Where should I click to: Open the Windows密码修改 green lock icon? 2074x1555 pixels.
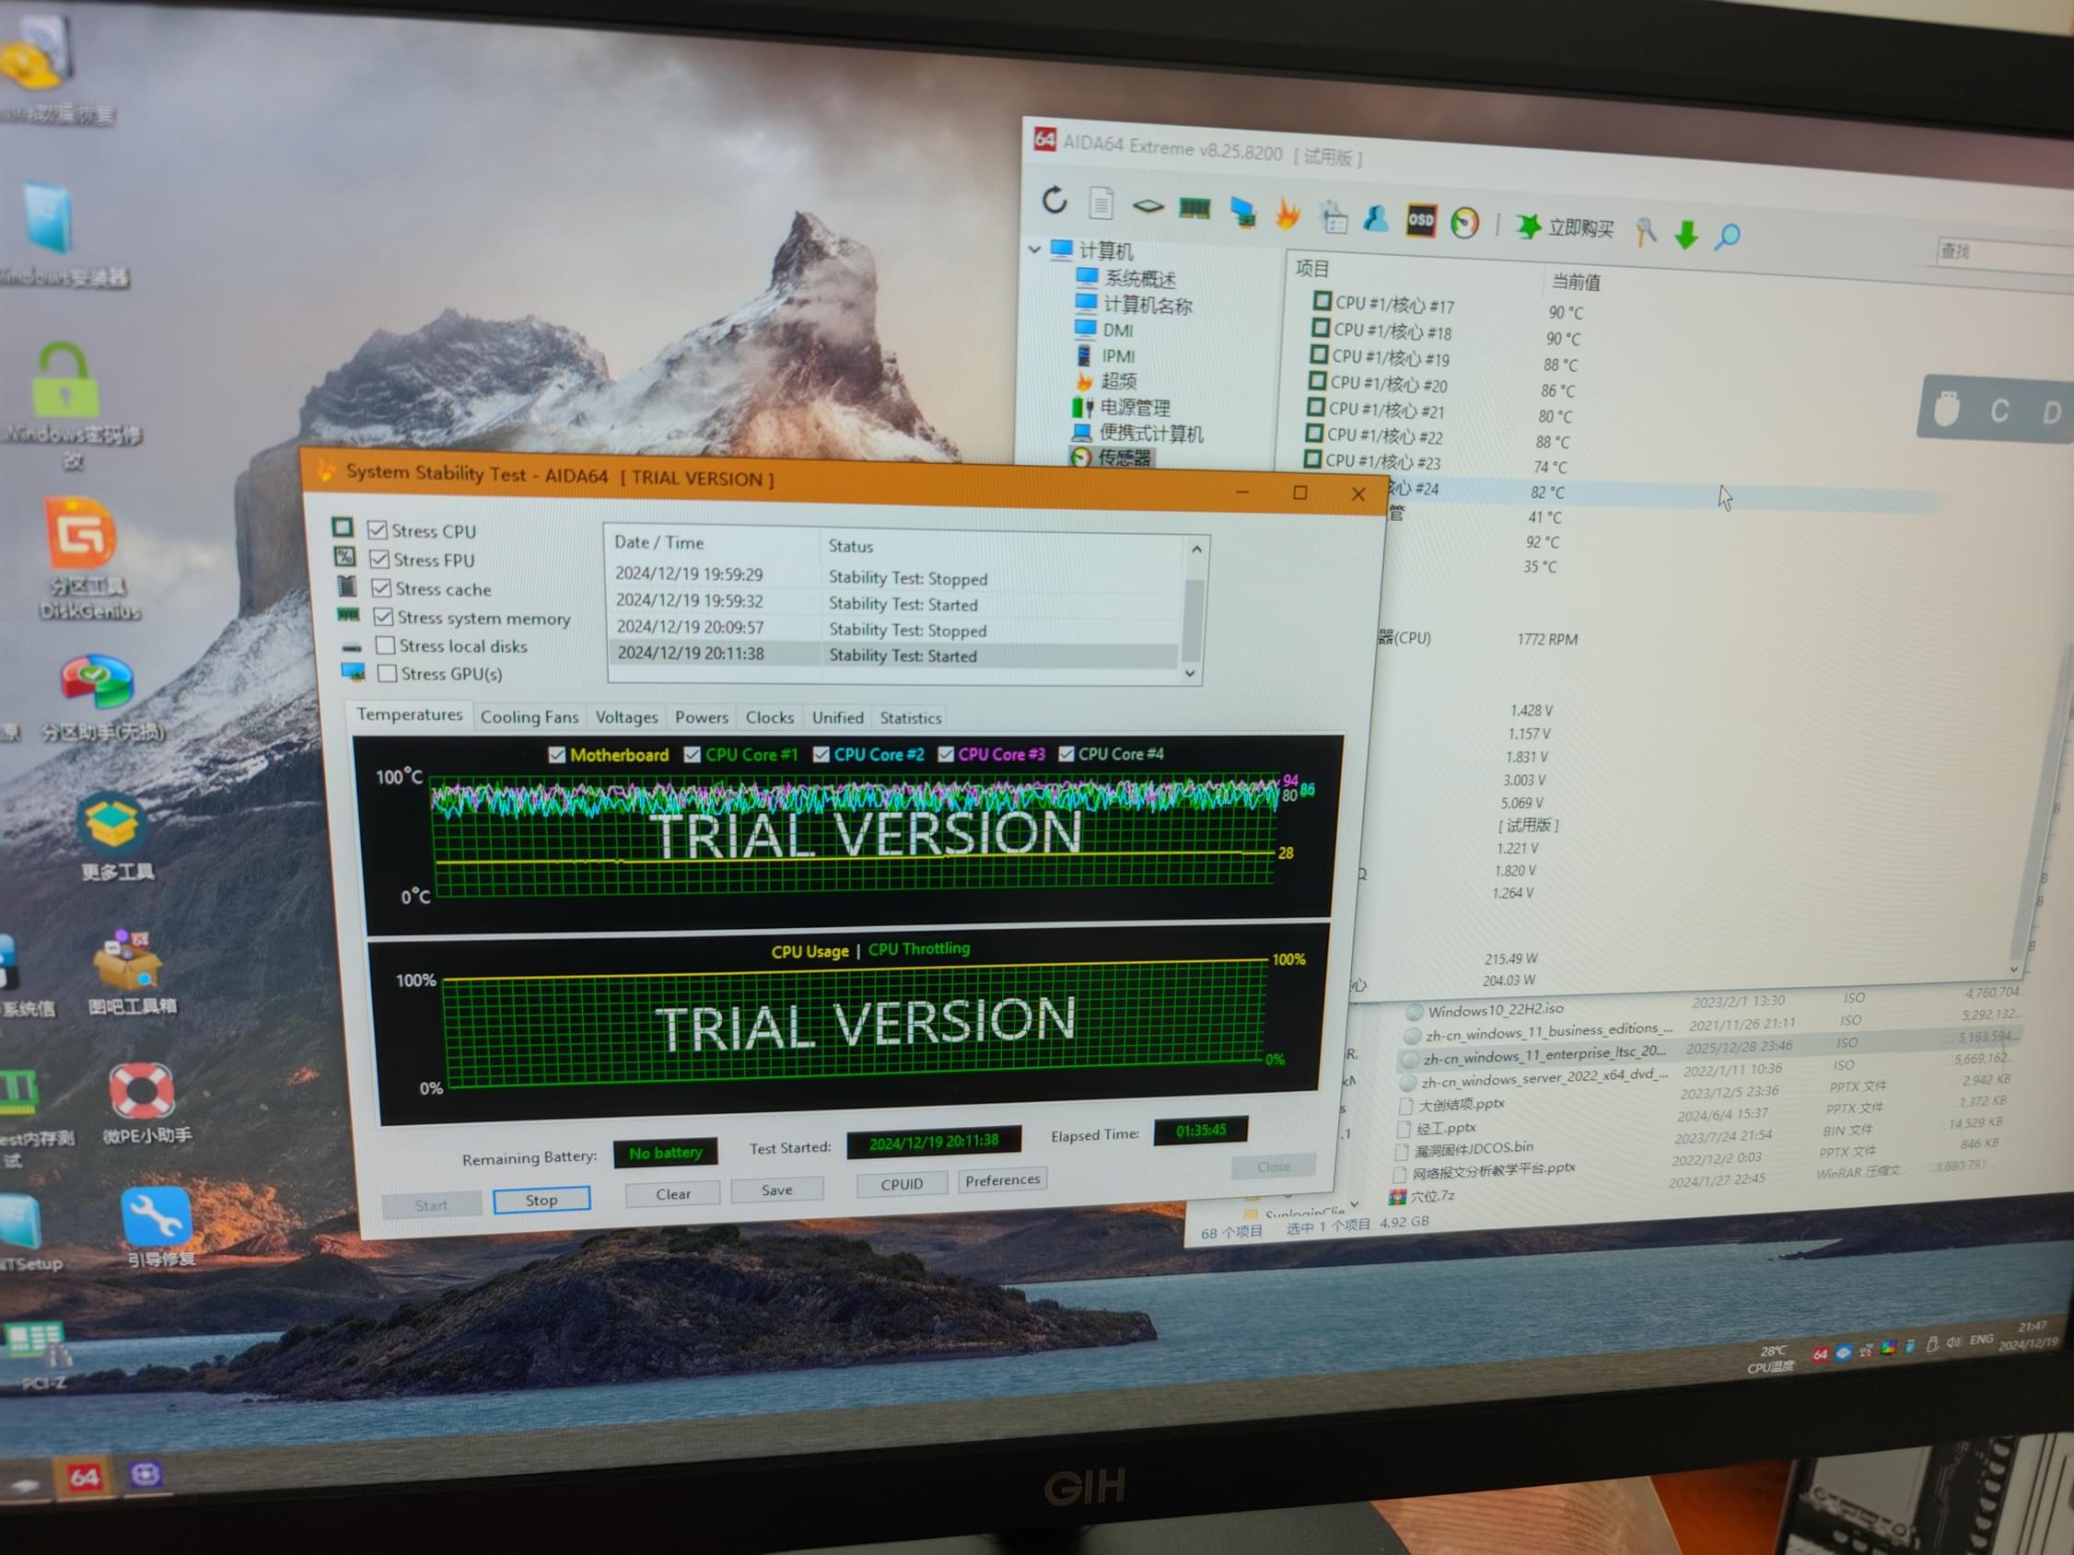(x=65, y=379)
